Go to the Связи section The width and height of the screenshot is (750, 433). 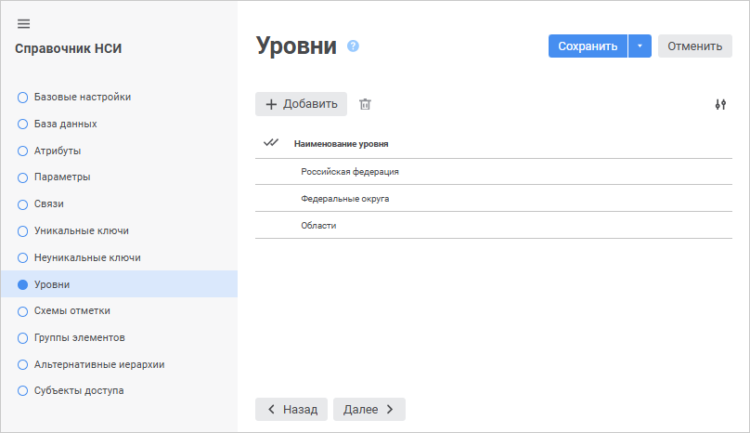pyautogui.click(x=48, y=203)
